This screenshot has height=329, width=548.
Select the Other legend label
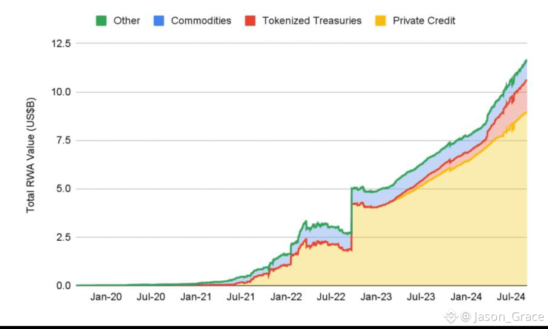tap(126, 21)
